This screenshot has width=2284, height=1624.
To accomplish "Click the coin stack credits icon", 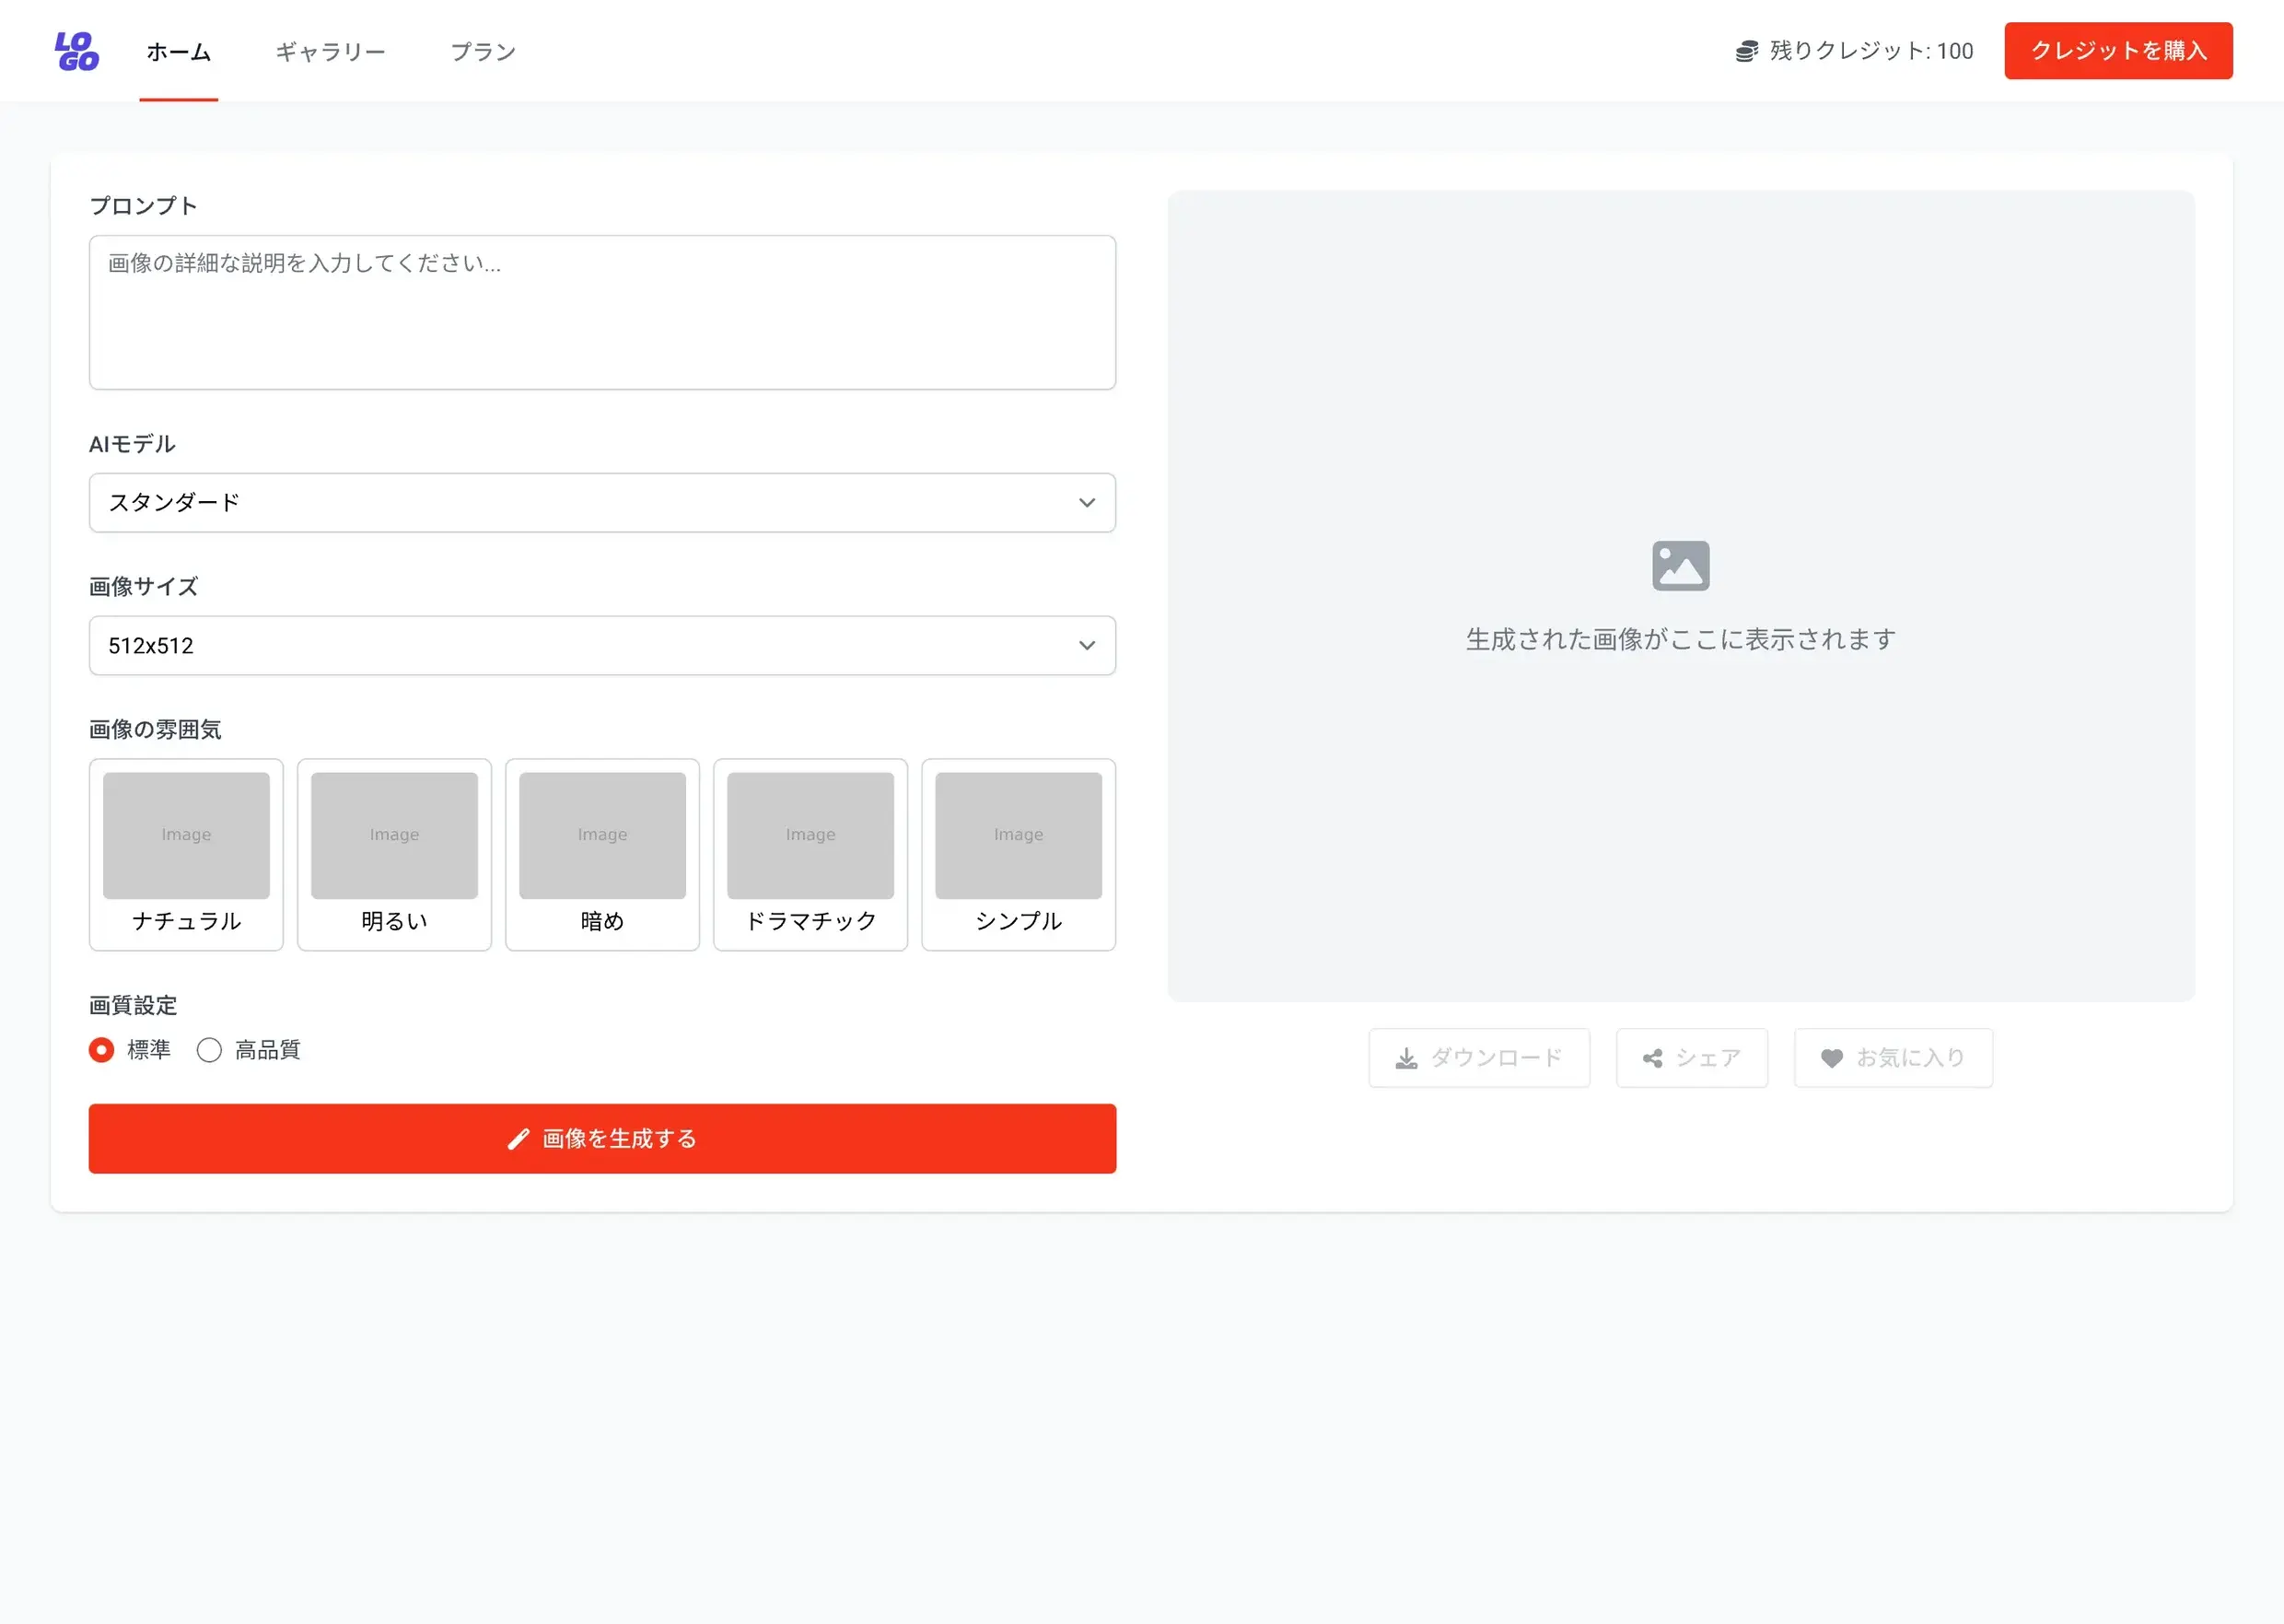I will [1746, 51].
